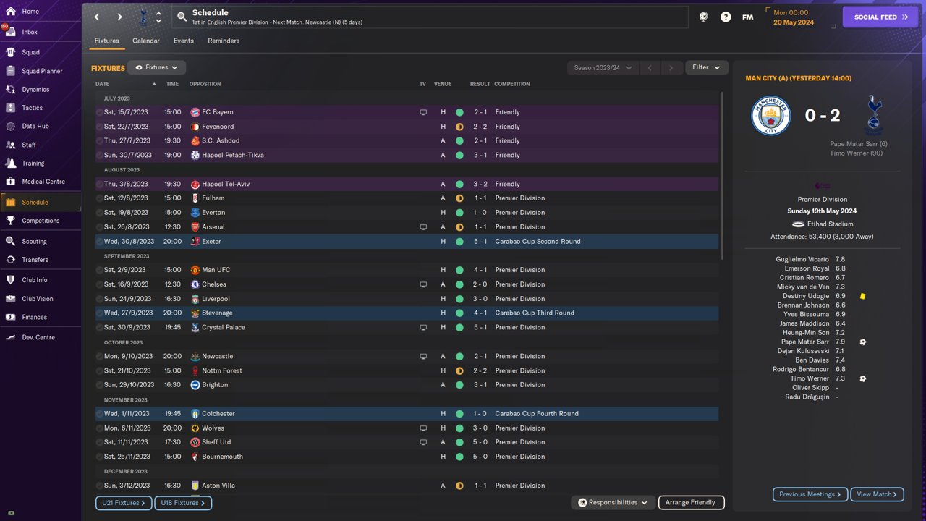Open Scouting magnifier in the sidebar

pos(10,241)
